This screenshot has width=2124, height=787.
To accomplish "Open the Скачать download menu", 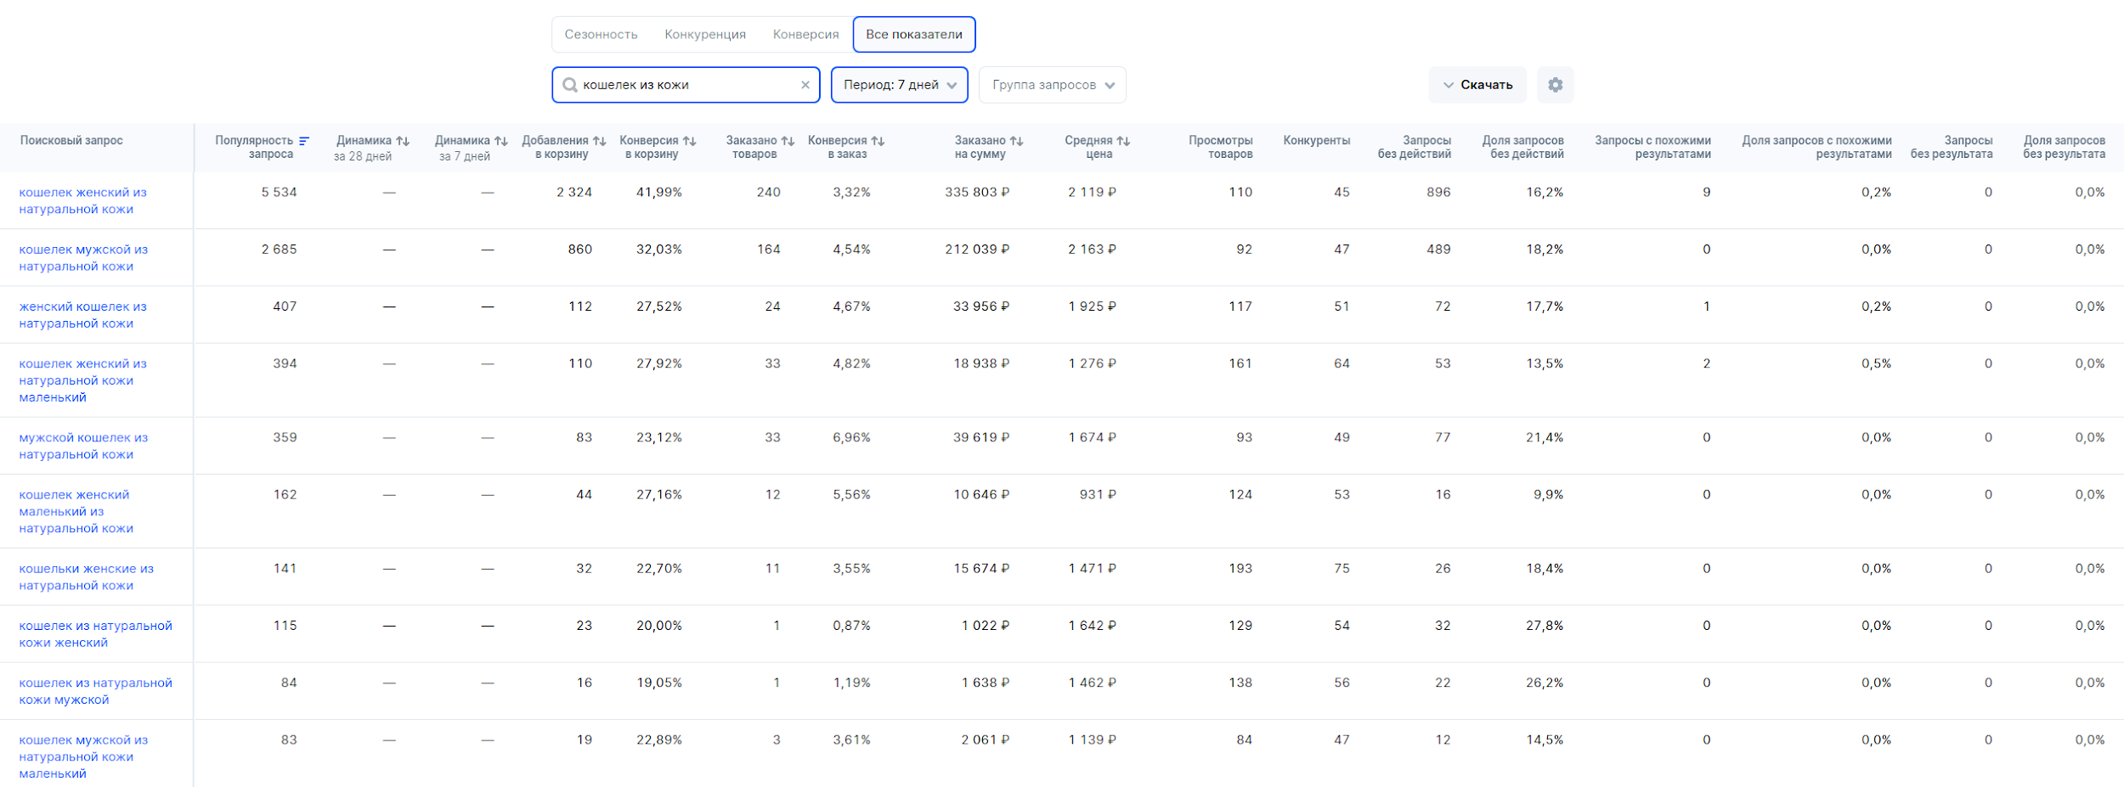I will (x=1477, y=85).
